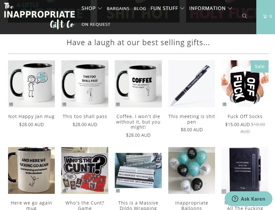The width and height of the screenshot is (275, 210).
Task: Expand the SHOP dropdown menu
Action: tap(92, 8)
